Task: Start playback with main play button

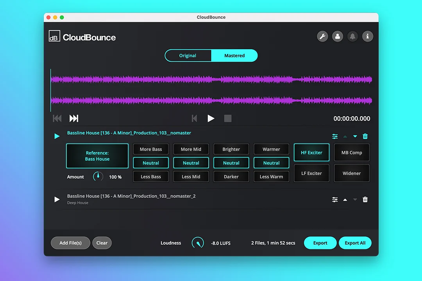Action: pyautogui.click(x=211, y=118)
